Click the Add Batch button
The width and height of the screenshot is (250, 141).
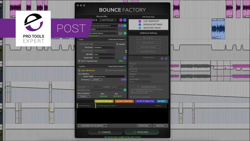[162, 101]
